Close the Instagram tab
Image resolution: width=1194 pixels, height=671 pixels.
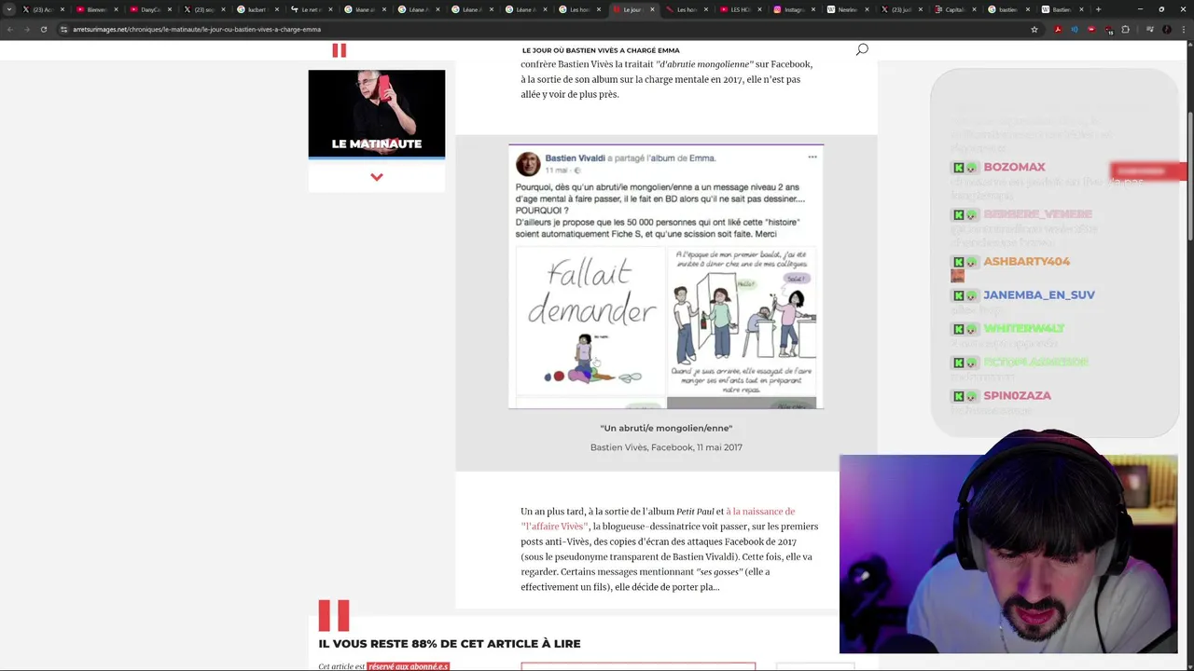pyautogui.click(x=813, y=9)
